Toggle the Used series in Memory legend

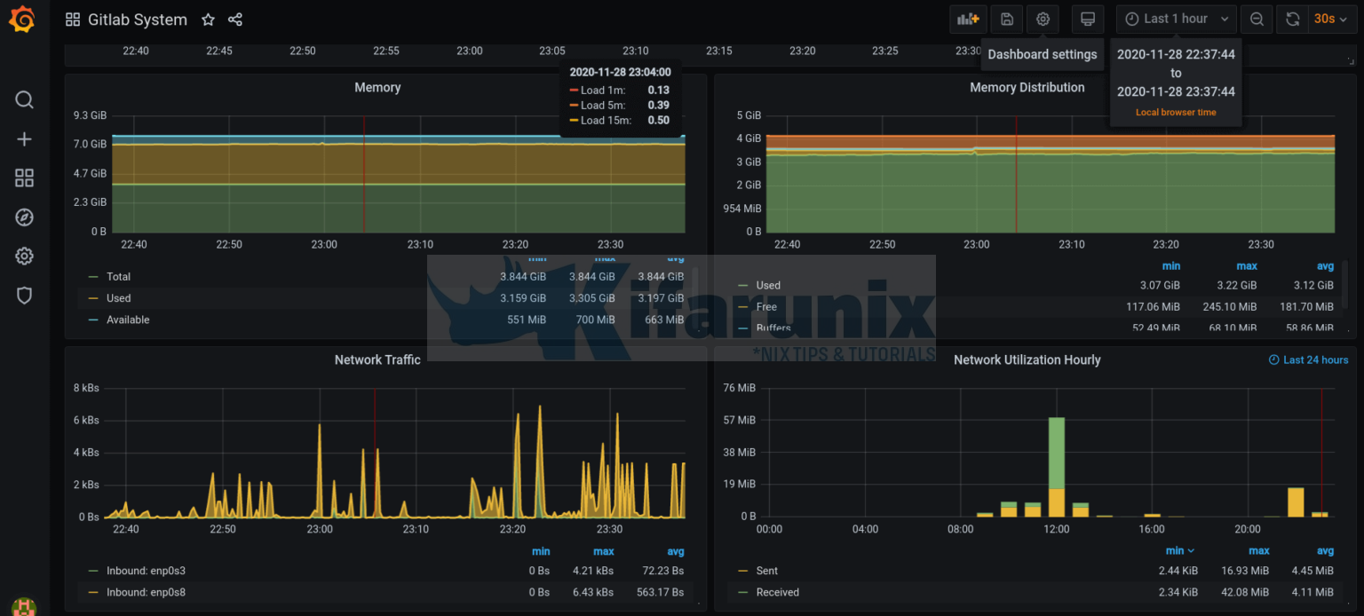[118, 298]
